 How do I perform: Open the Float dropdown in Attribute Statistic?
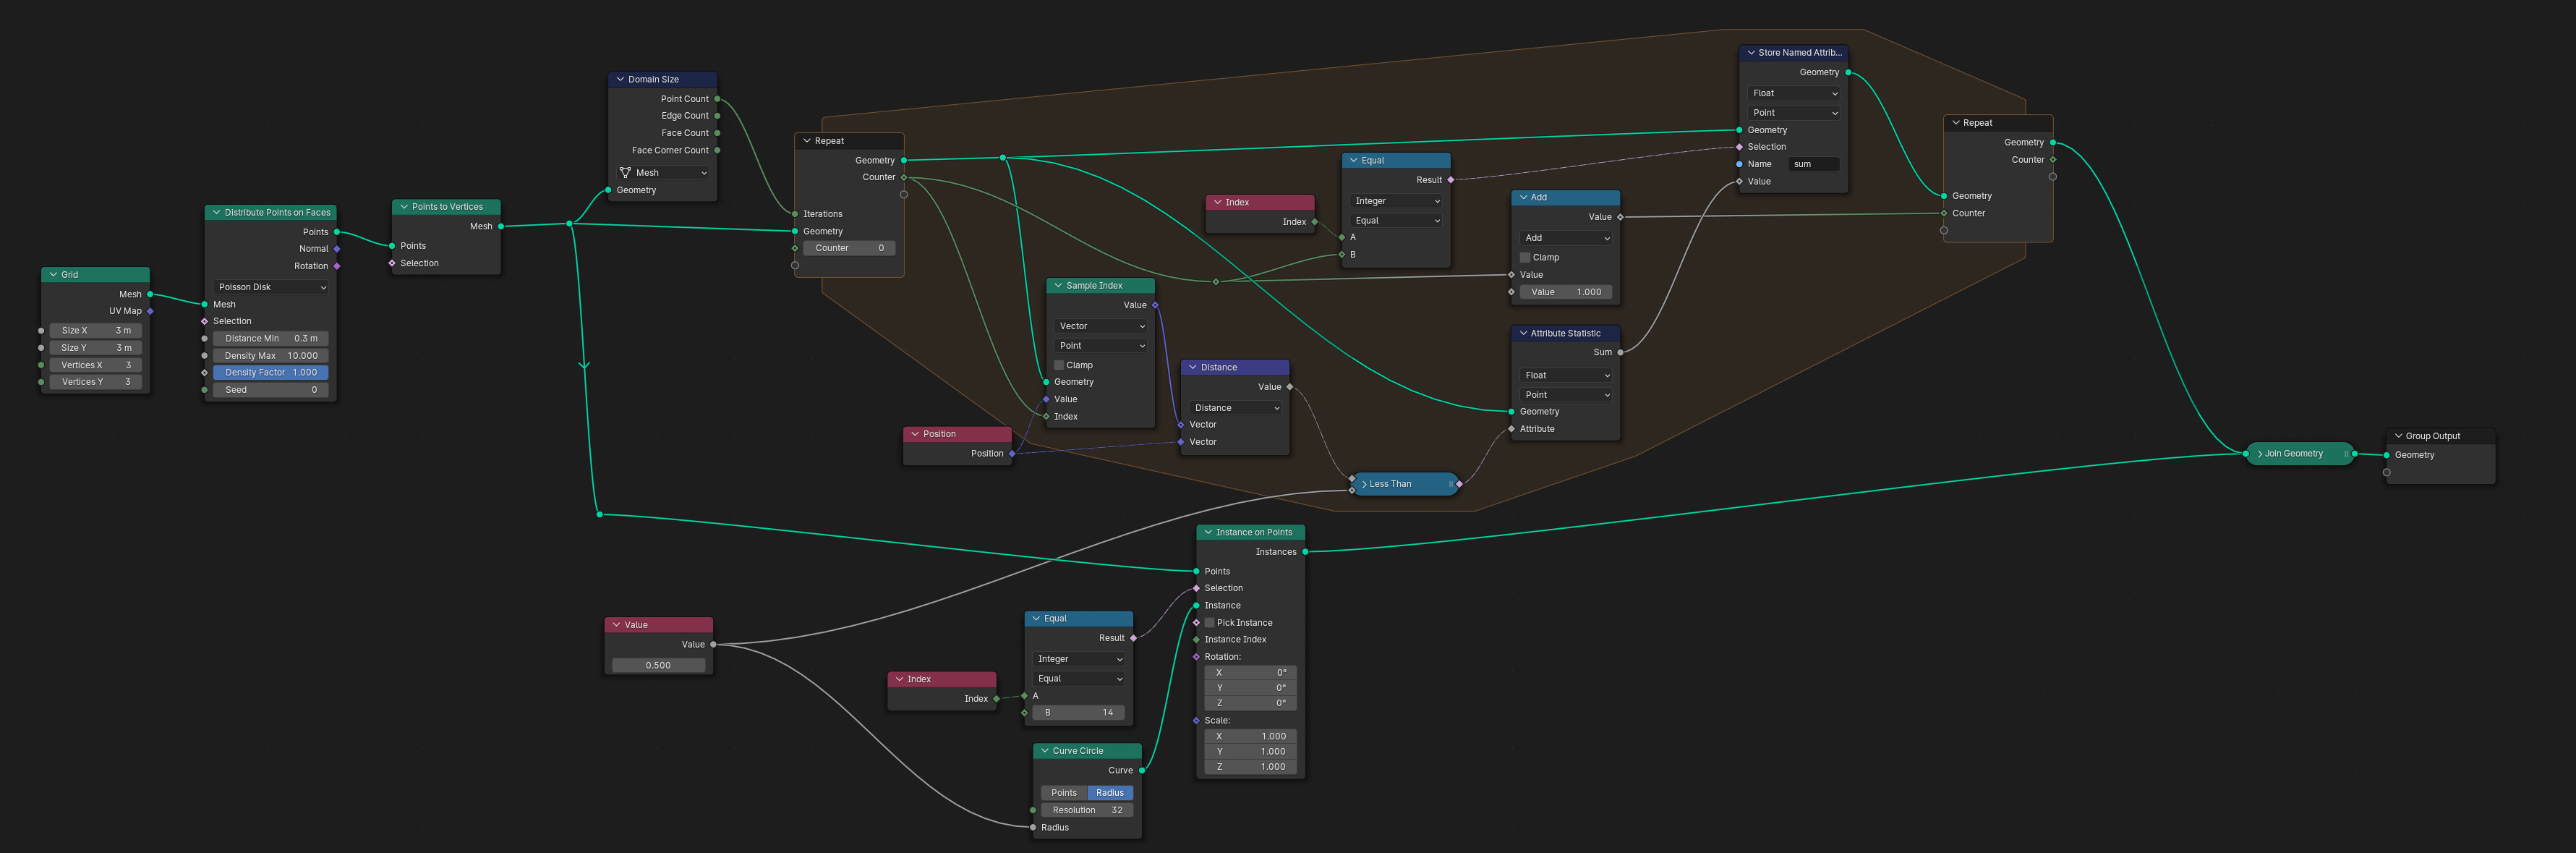pos(1566,376)
